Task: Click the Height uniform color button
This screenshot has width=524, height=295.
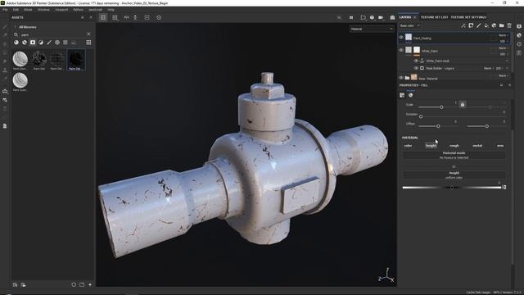Action: pyautogui.click(x=454, y=175)
